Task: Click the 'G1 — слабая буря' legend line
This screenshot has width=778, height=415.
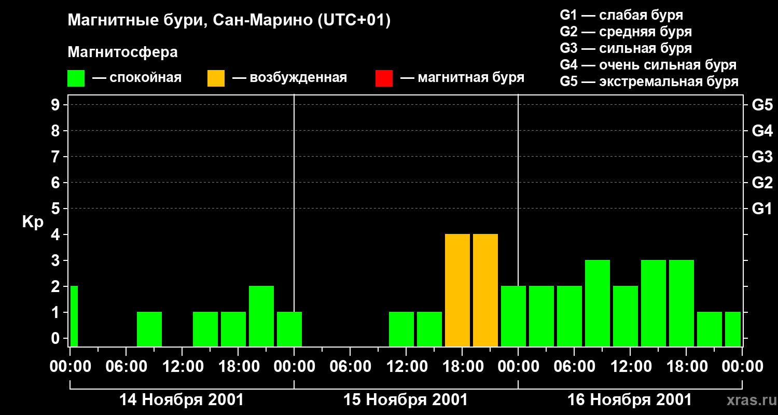Action: click(621, 15)
